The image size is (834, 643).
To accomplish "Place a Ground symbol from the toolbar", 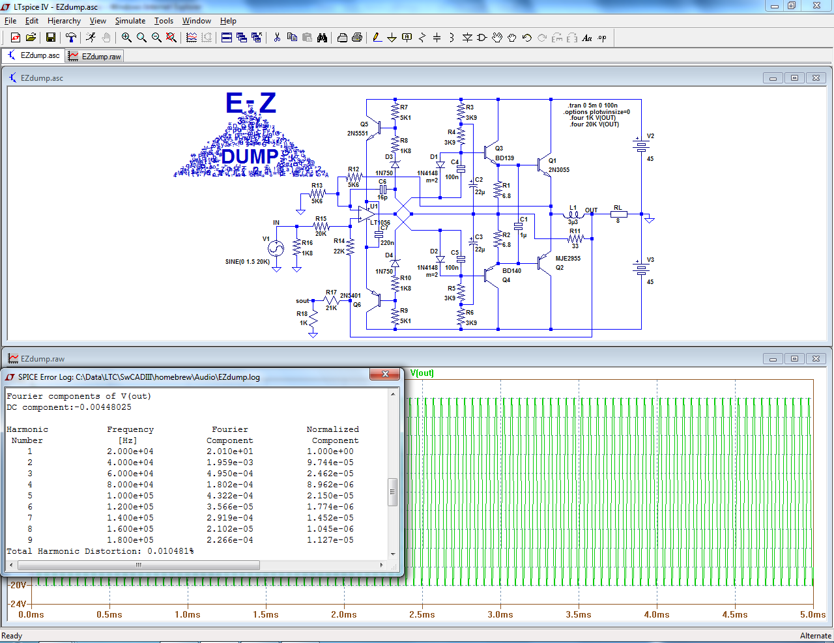I will click(392, 38).
